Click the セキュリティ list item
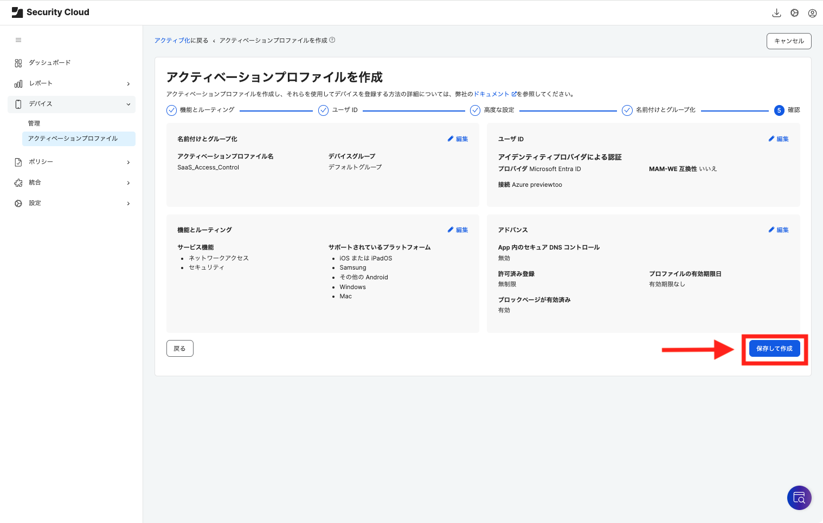 tap(207, 267)
